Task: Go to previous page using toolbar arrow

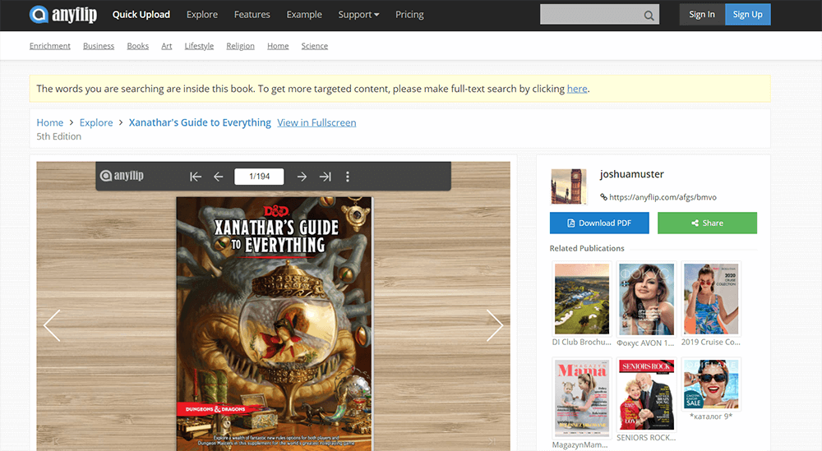Action: pyautogui.click(x=219, y=177)
